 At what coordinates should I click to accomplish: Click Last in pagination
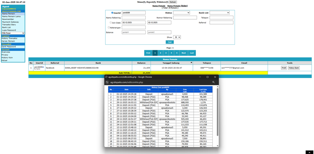(192, 53)
